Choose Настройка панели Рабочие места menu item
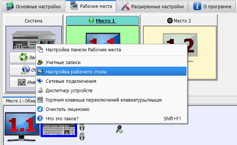This screenshot has height=145, width=237. click(x=112, y=50)
